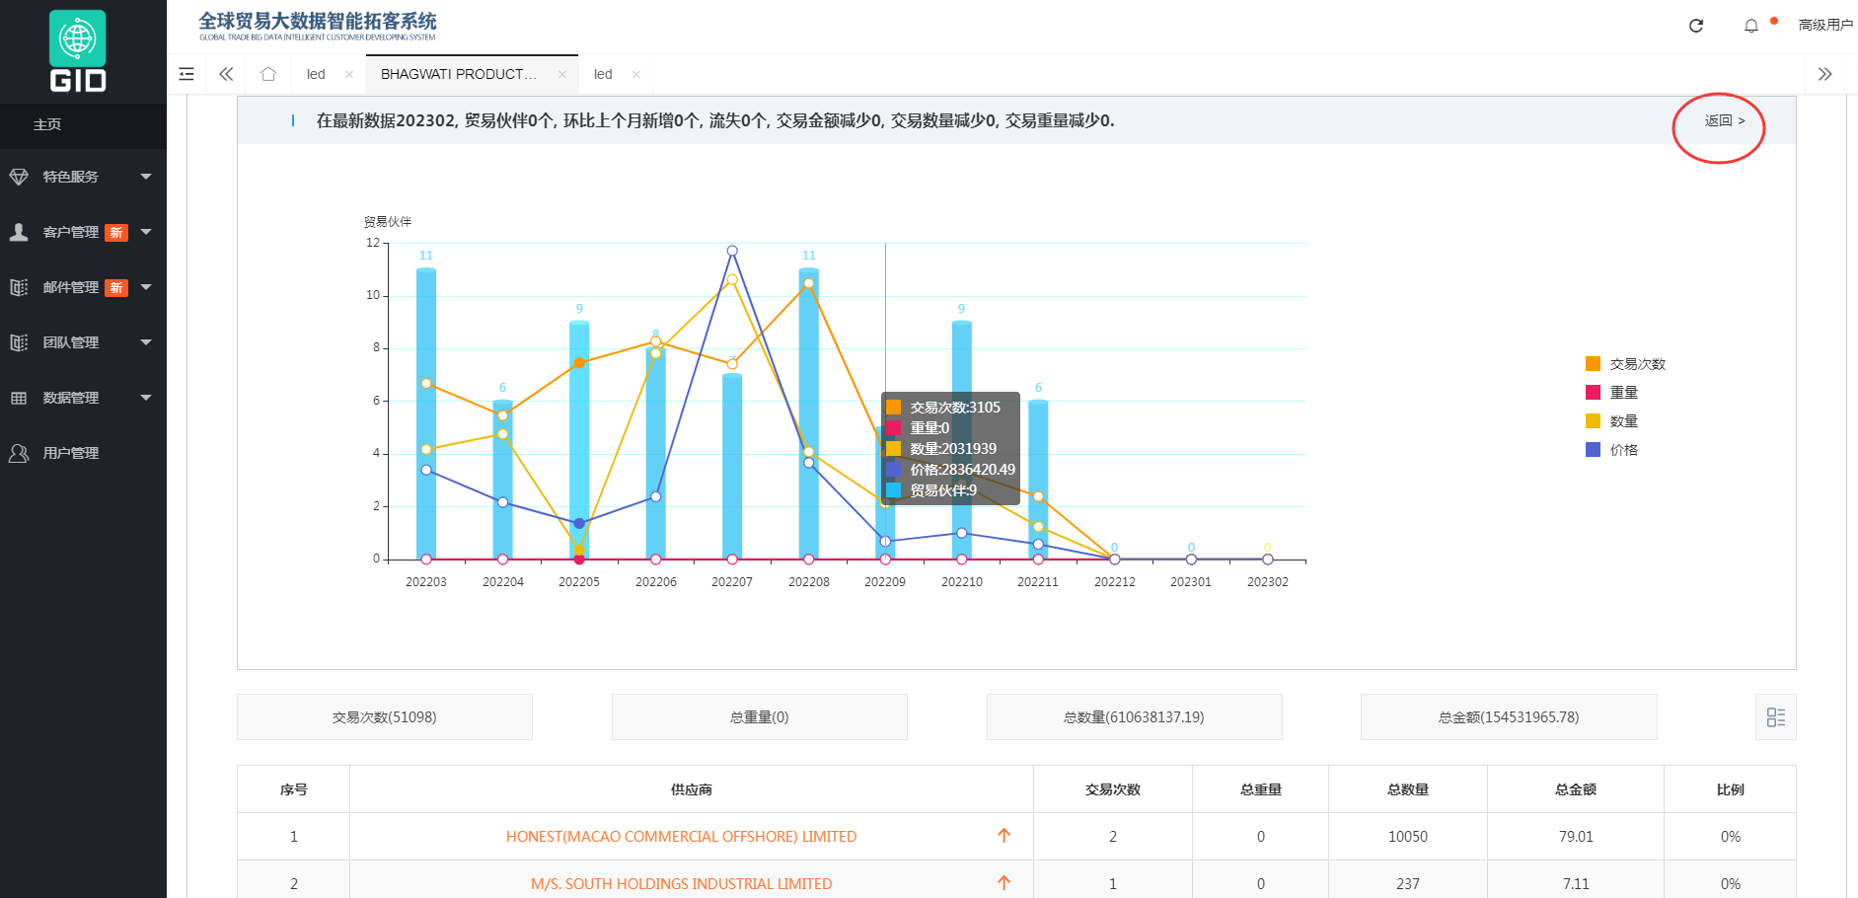
Task: Expand the 数据管理 menu arrow
Action: (146, 398)
